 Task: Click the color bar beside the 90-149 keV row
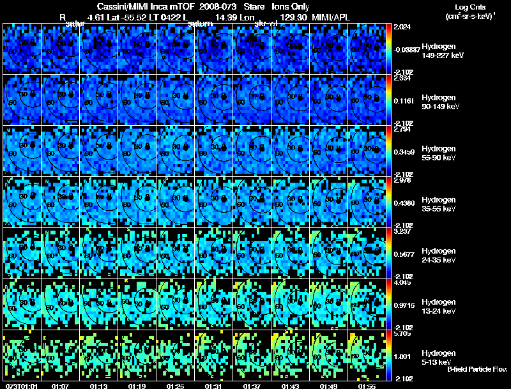coord(388,100)
